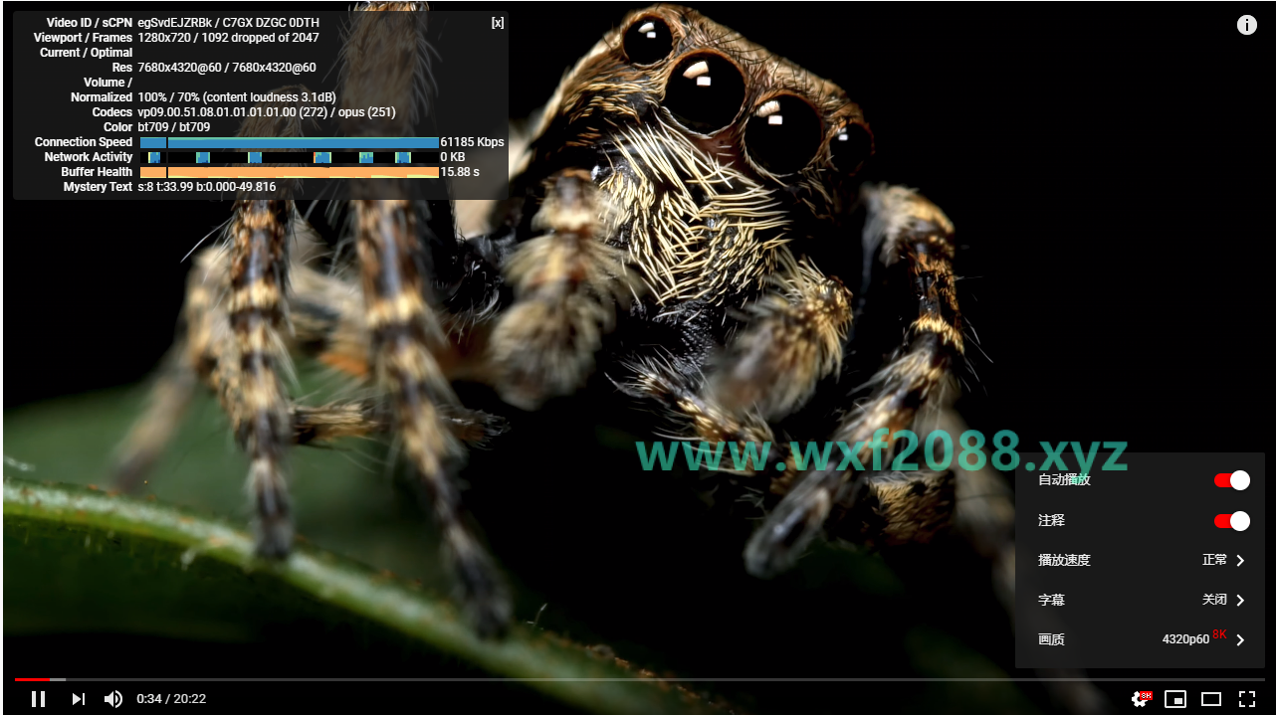Screen dimensions: 1276x715
Task: Pause the video playback
Action: click(x=38, y=699)
